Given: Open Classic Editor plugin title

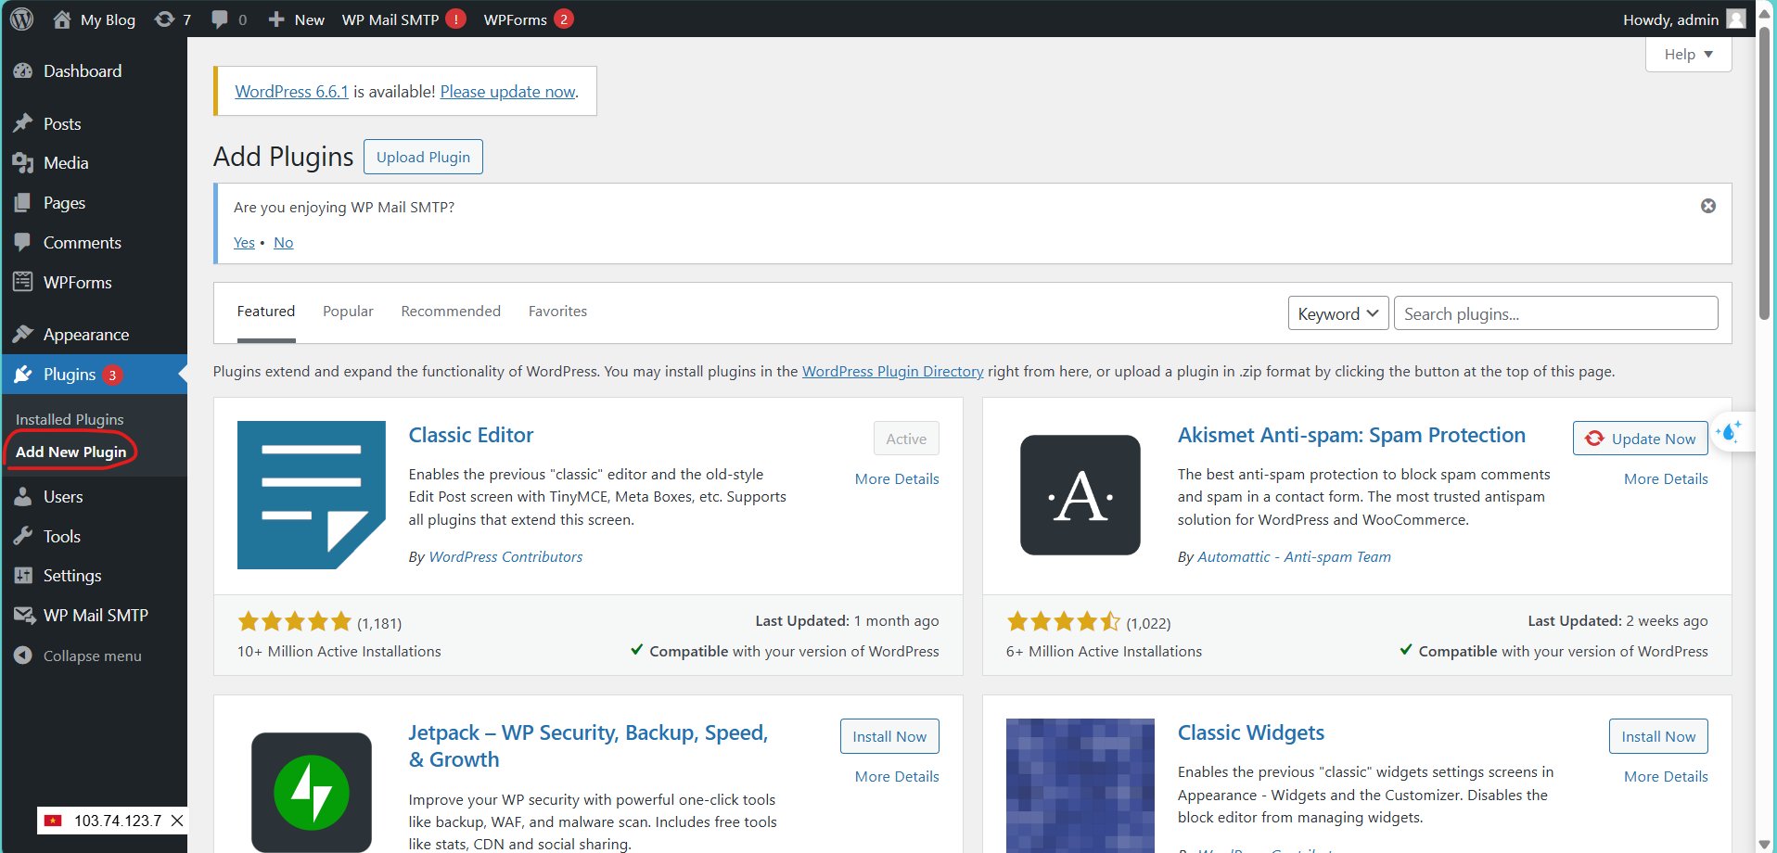Looking at the screenshot, I should [471, 436].
